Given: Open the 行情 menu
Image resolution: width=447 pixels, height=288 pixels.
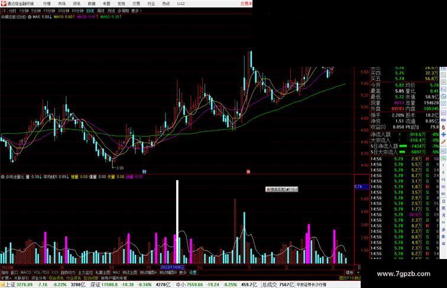Looking at the screenshot, I should [47, 4].
